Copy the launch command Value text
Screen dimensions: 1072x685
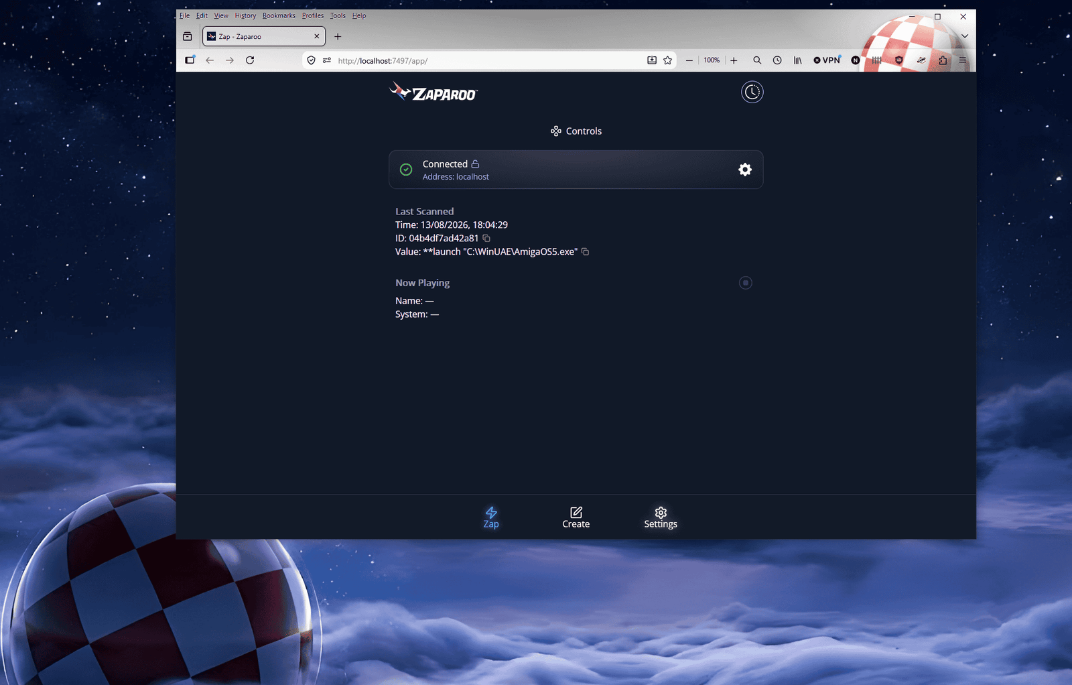tap(585, 252)
